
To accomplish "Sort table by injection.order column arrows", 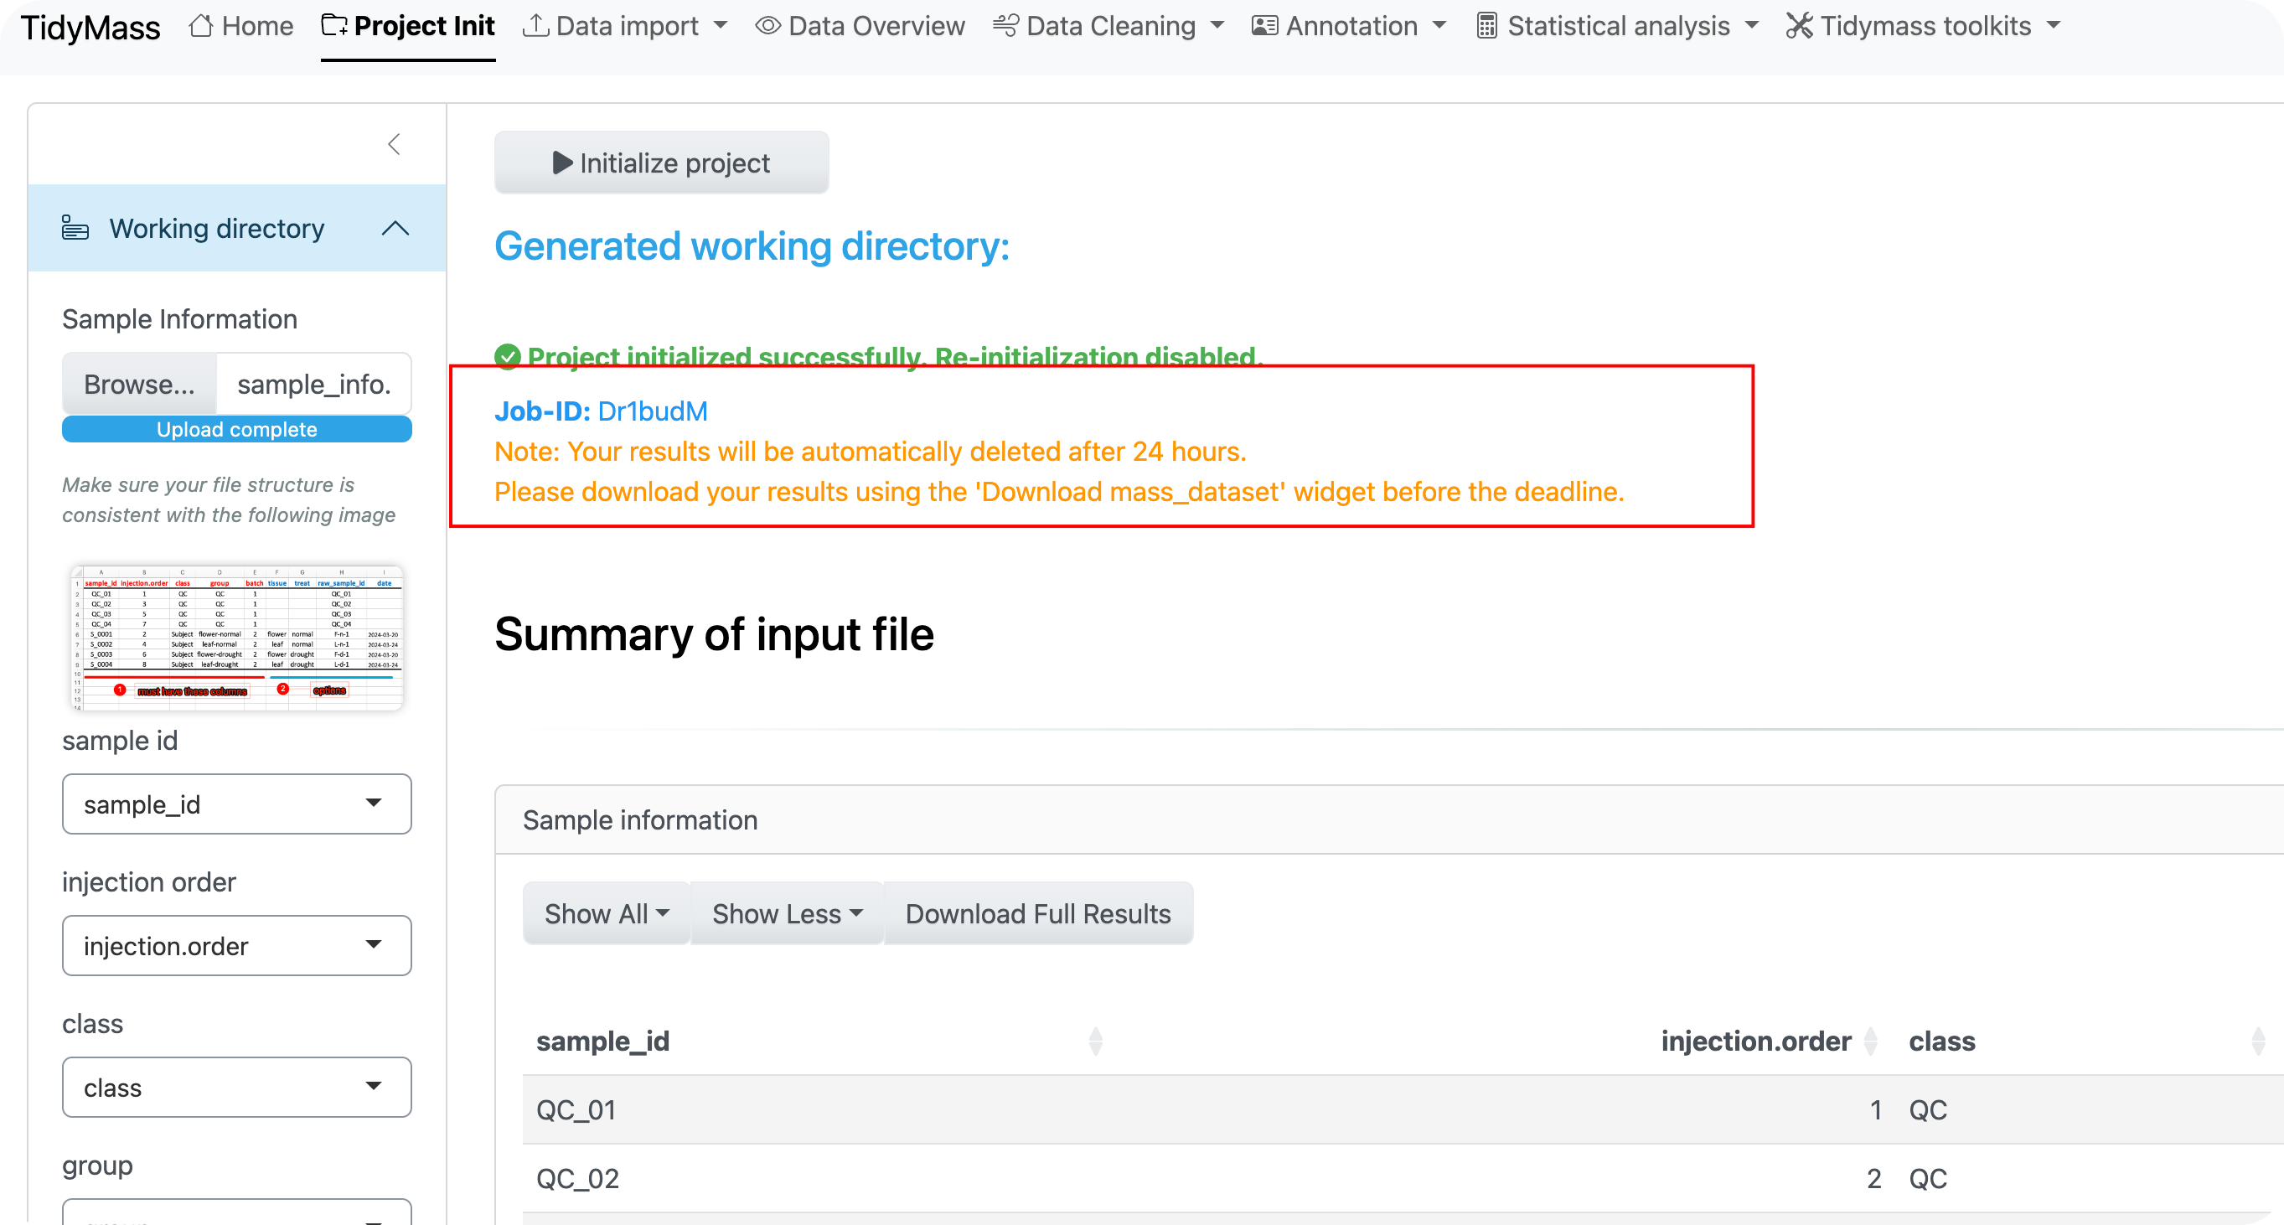I will (1871, 1041).
